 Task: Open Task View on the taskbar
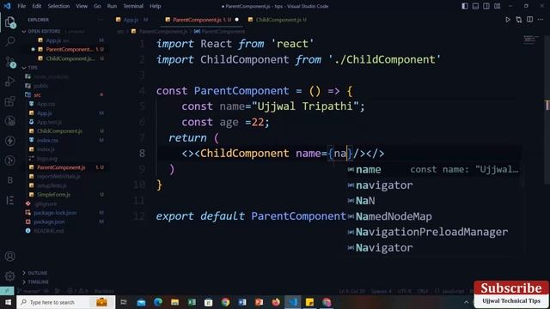pos(124,302)
